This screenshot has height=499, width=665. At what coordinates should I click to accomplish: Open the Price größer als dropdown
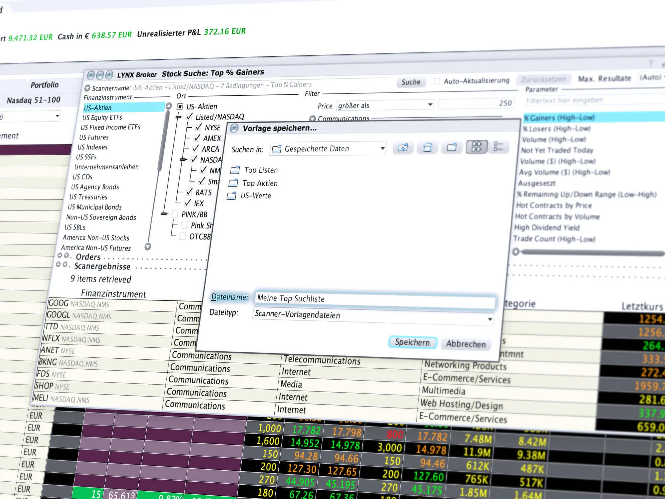[x=385, y=105]
